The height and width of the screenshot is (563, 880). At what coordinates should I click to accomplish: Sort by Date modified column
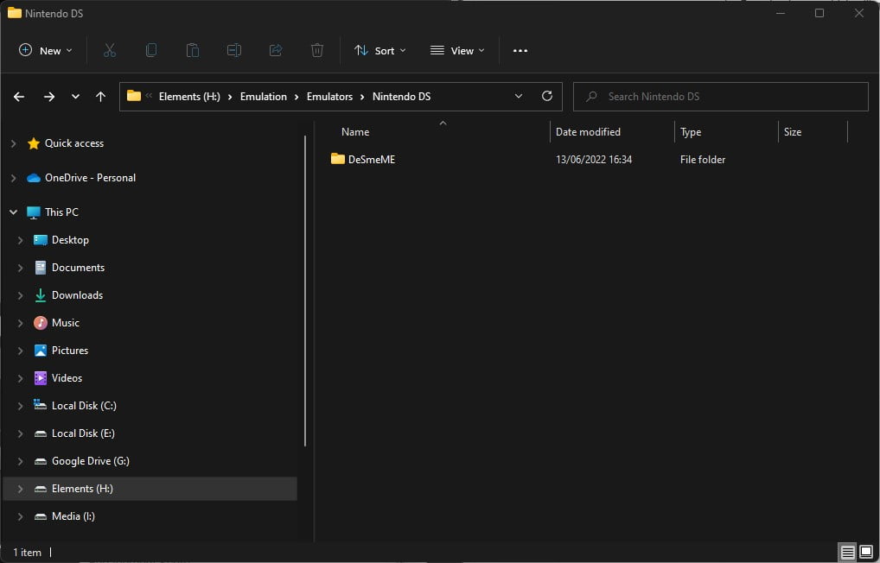tap(588, 132)
